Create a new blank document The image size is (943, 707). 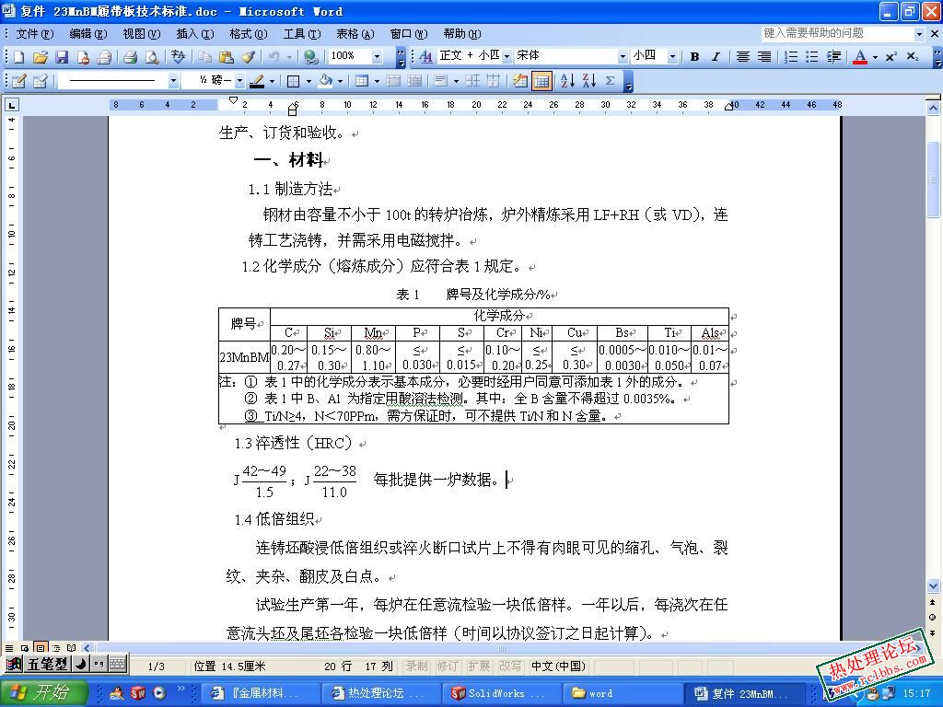(x=18, y=57)
